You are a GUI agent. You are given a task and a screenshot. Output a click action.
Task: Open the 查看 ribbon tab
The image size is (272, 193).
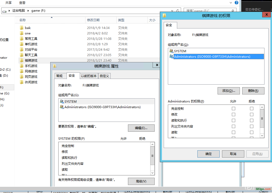[22, 3]
